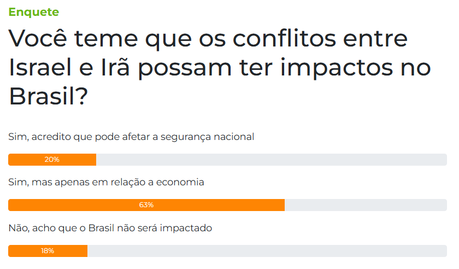Click the orange fill left of the 18% label
The image size is (459, 269).
tap(23, 251)
